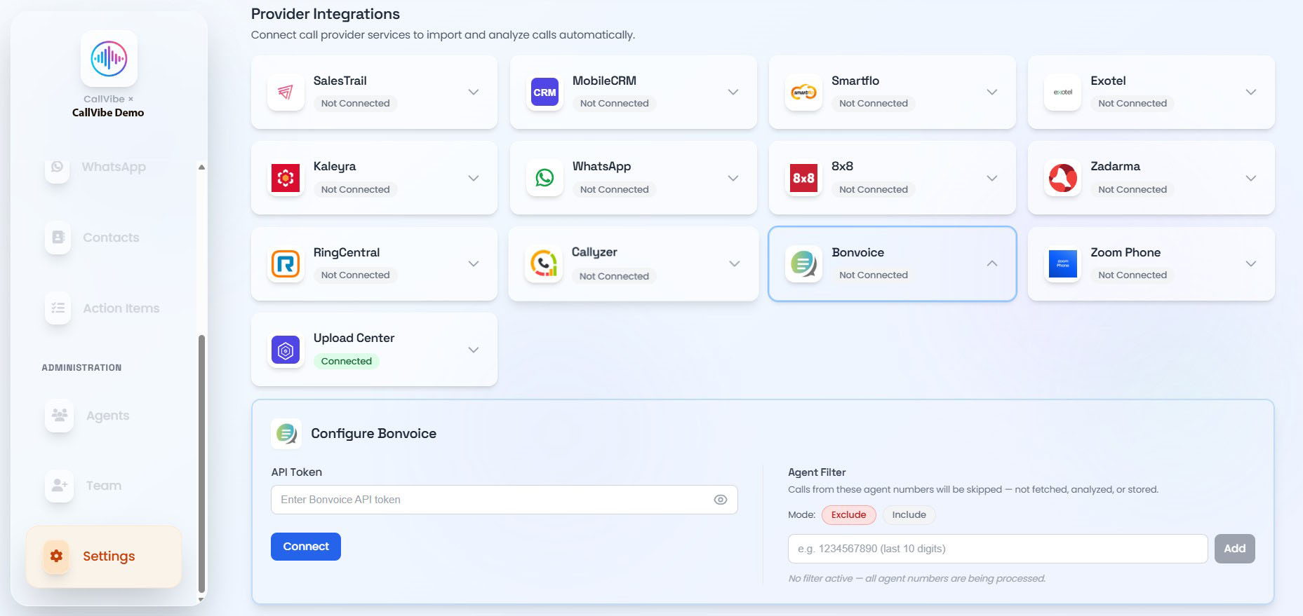Click the Contacts sidebar icon

[58, 238]
